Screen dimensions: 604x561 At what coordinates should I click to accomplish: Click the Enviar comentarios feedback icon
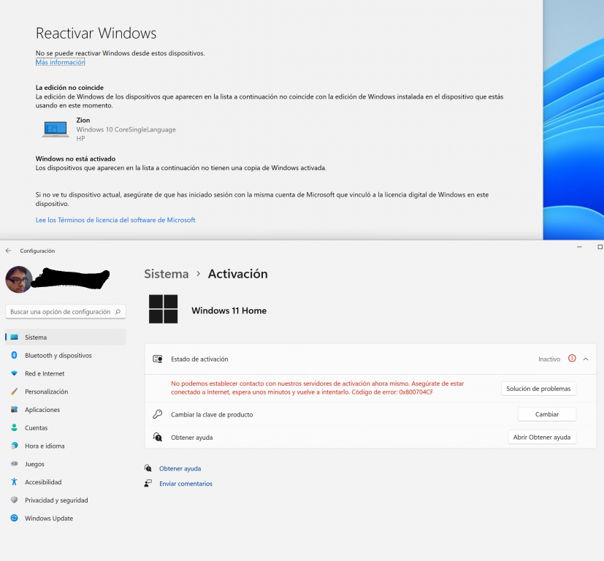coord(148,483)
